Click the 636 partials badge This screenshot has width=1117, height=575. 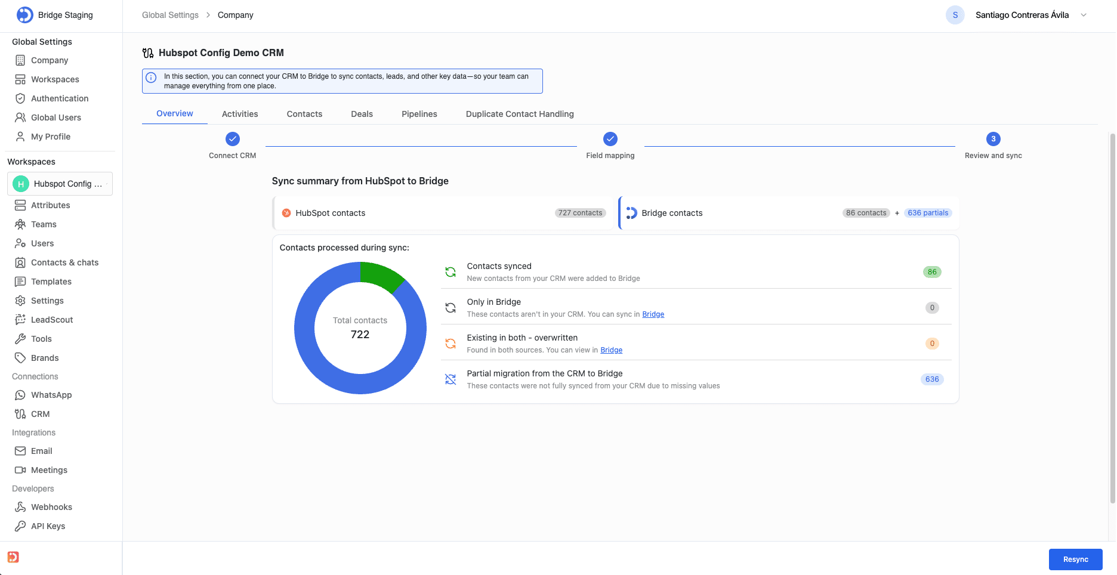928,213
